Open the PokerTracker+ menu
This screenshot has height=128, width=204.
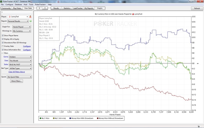click(x=41, y=4)
